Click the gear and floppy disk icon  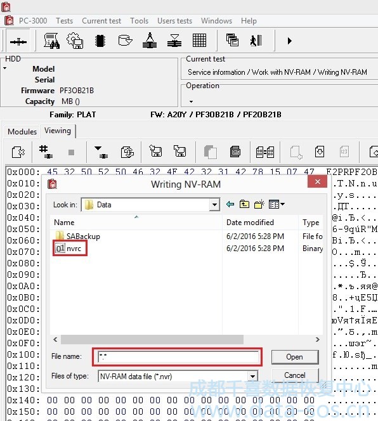(x=75, y=41)
